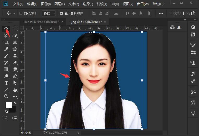
Task: Enable the 自动选择 checkbox
Action: [x=21, y=13]
